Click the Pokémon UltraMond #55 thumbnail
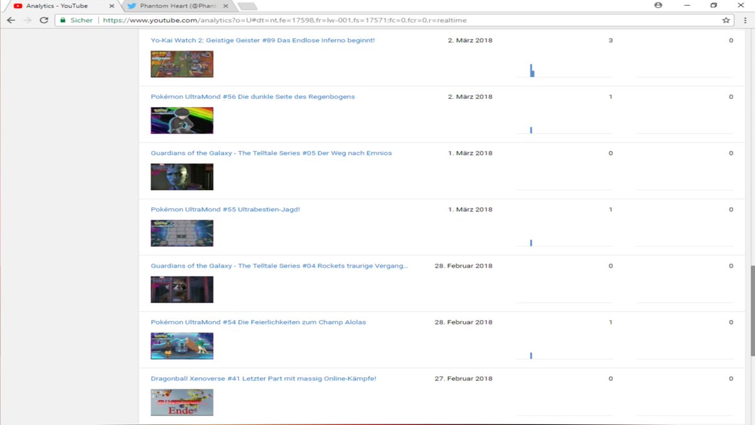Image resolution: width=755 pixels, height=425 pixels. coord(182,233)
